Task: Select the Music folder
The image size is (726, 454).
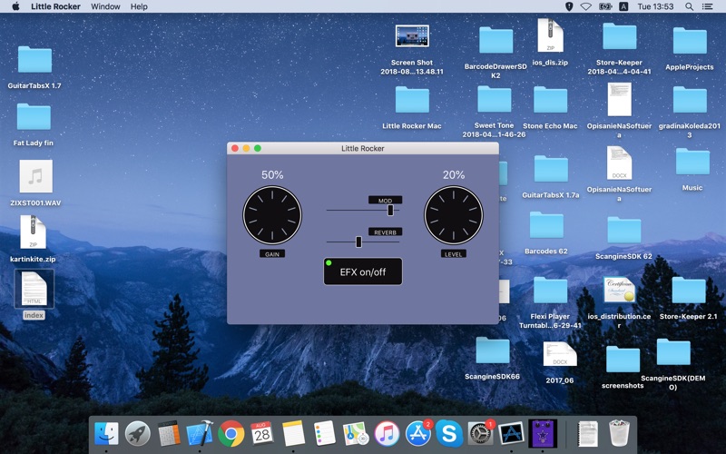Action: click(x=692, y=162)
